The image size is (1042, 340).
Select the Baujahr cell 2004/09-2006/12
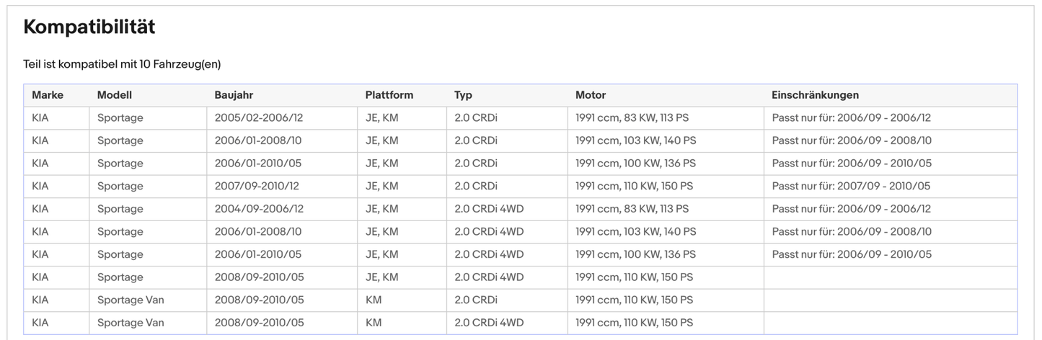[259, 209]
